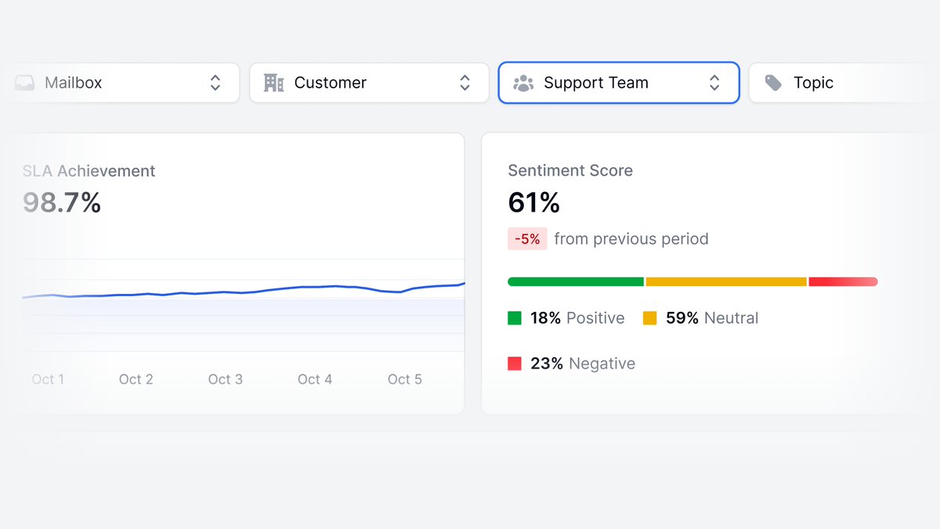
Task: Click the 23% Negative label
Action: pos(583,364)
